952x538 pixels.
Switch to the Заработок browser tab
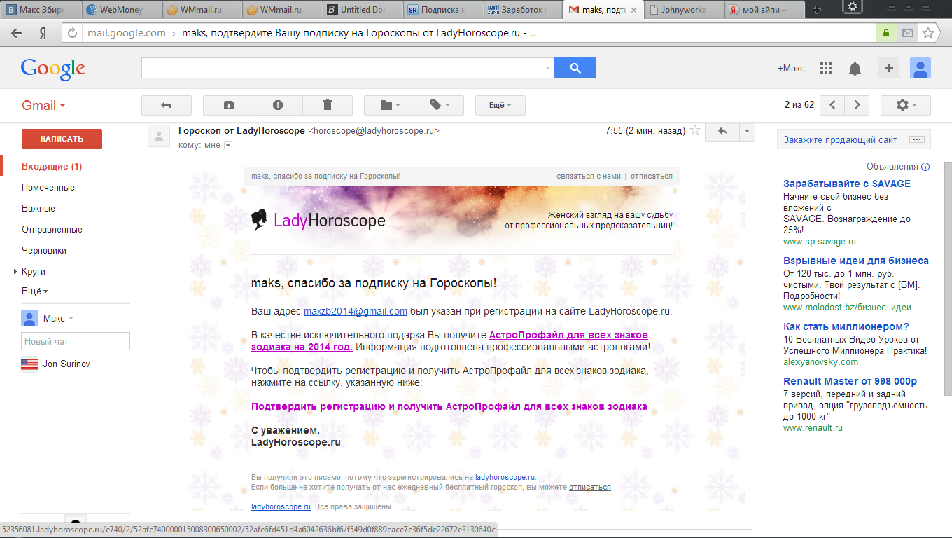click(524, 10)
